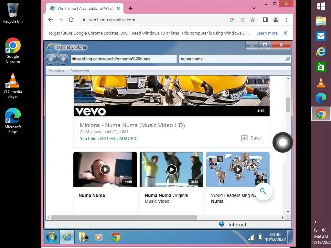Click Chrome forward arrow button
This screenshot has height=248, width=331.
61,20
